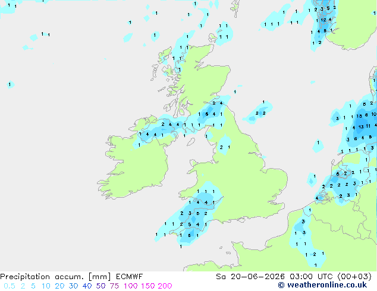Select the 75 mm legend value
Screen dimensions: 377x291
(x=114, y=286)
